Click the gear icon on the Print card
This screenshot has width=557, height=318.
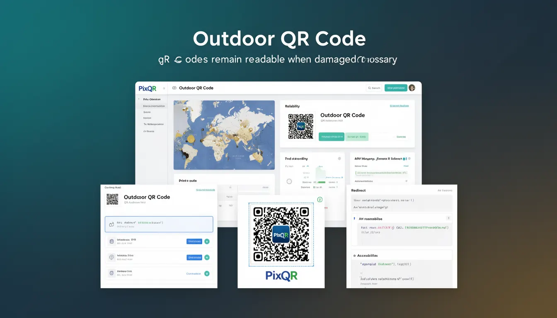[339, 158]
